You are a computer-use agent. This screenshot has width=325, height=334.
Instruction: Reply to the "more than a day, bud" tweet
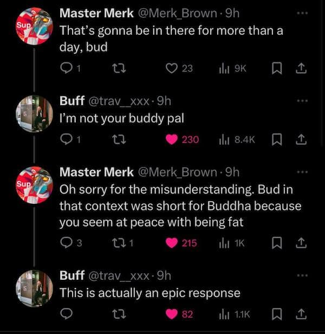click(x=66, y=69)
